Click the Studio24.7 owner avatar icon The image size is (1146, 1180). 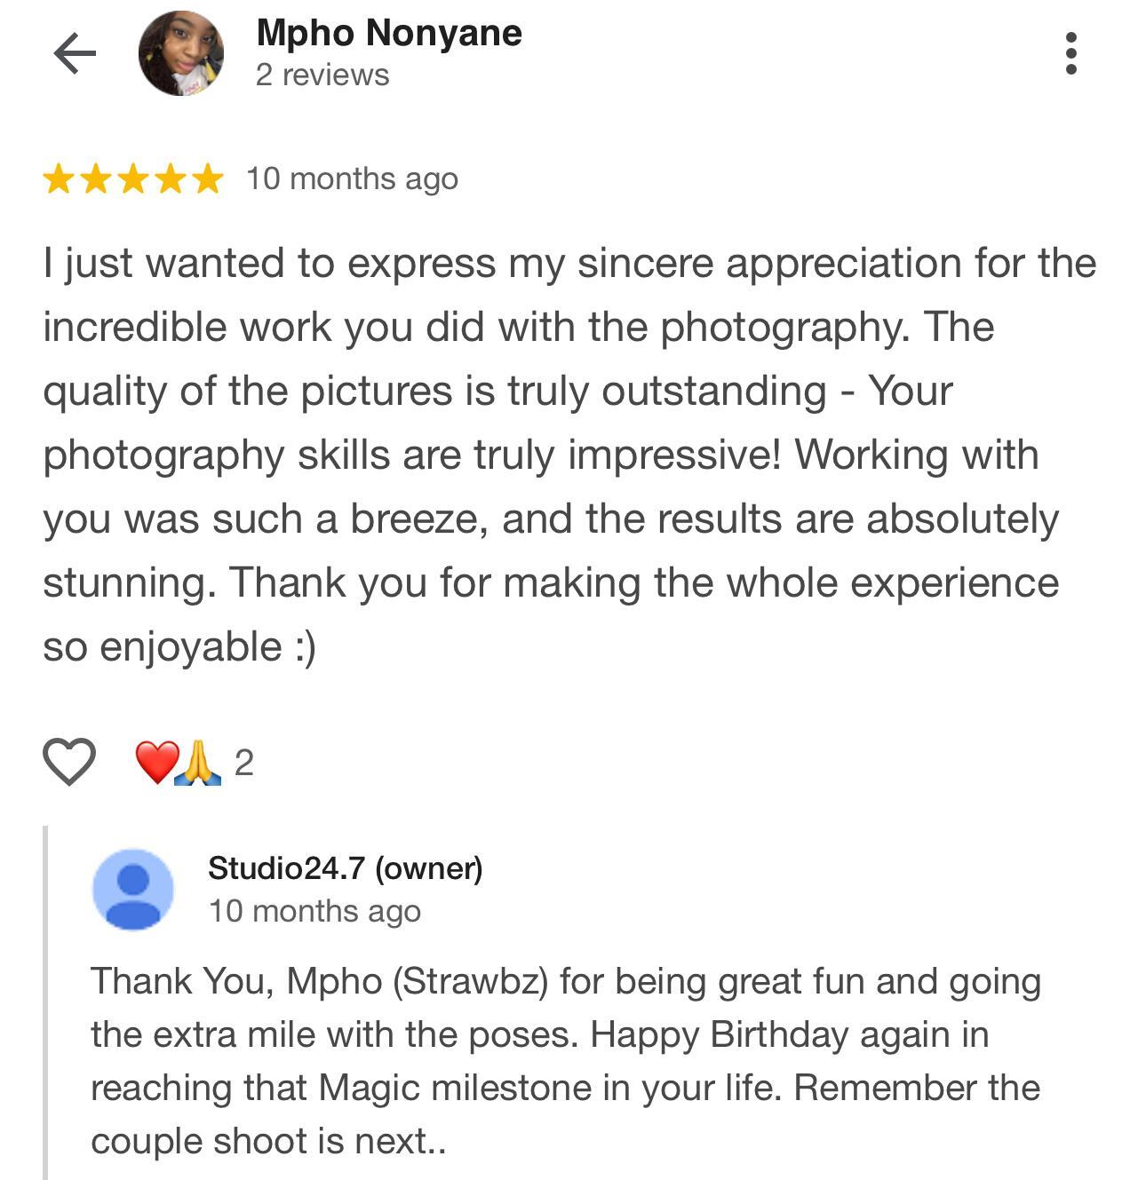[x=133, y=889]
